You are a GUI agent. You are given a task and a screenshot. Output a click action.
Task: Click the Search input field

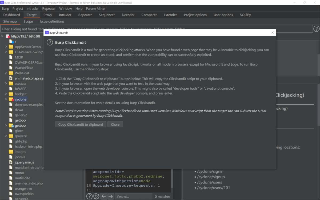coord(134,197)
